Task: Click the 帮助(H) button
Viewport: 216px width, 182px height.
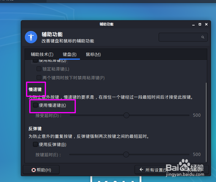Action: tap(41, 170)
